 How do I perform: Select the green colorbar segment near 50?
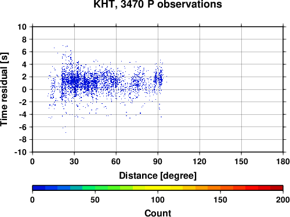coord(95,188)
